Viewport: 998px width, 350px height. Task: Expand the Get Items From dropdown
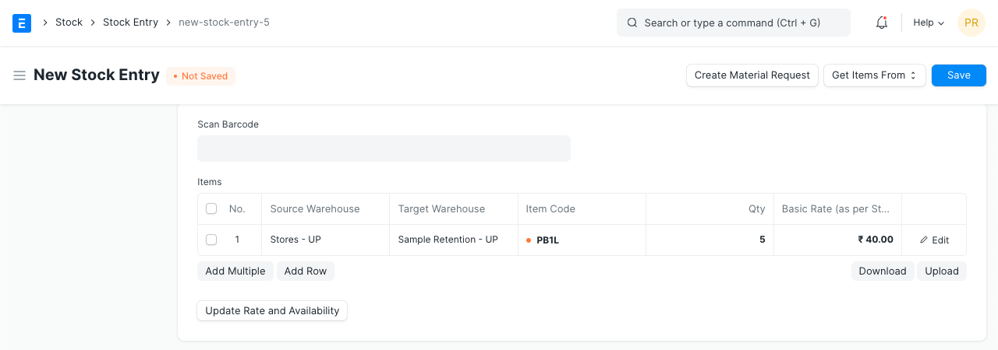pyautogui.click(x=874, y=75)
